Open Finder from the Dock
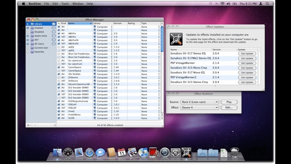 click(x=58, y=153)
